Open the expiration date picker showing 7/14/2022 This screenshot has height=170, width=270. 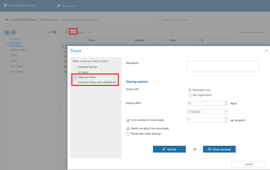click(225, 111)
